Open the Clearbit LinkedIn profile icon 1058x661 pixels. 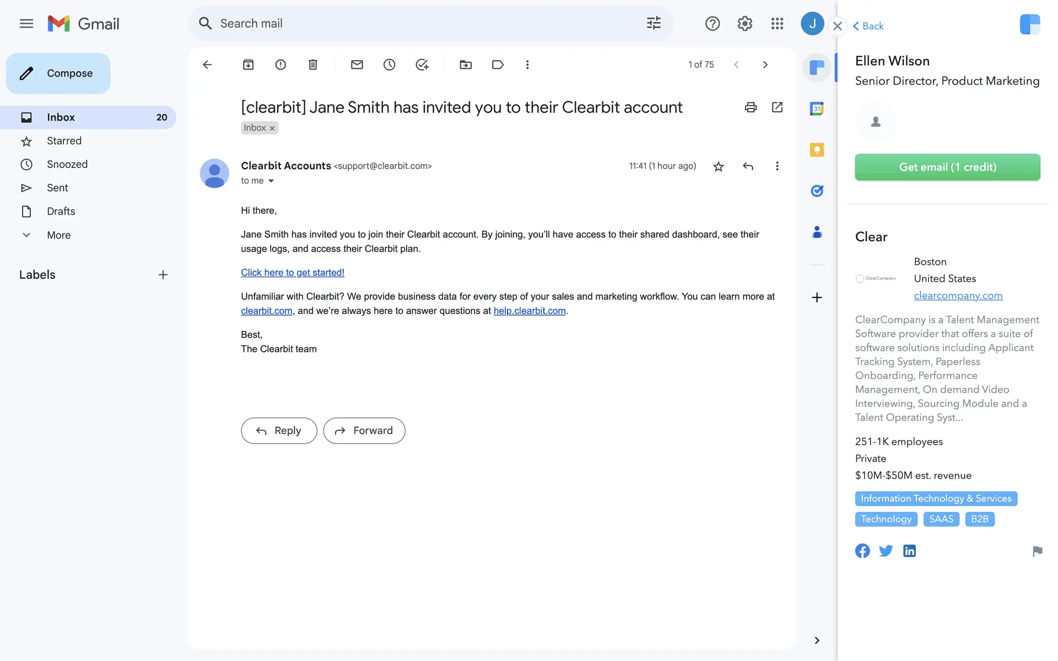point(909,551)
